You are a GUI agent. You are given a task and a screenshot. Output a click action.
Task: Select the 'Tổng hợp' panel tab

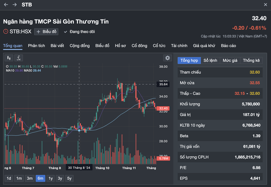point(189,61)
